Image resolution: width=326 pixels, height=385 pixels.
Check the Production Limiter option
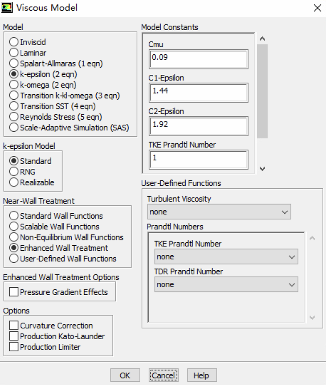pyautogui.click(x=14, y=347)
